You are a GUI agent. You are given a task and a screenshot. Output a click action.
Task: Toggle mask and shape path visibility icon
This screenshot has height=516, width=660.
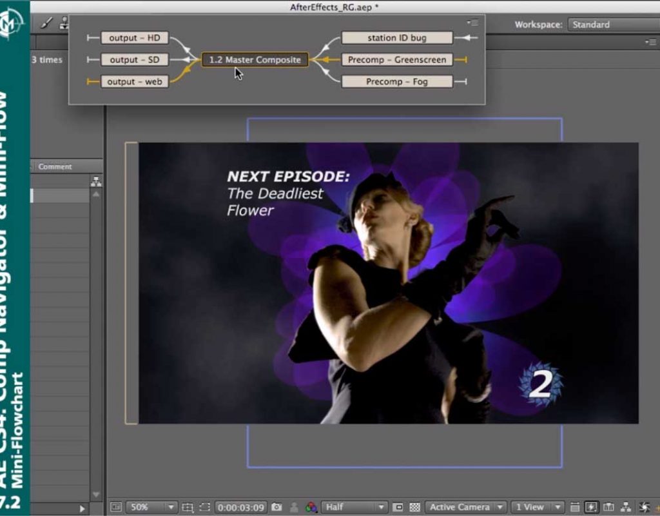[204, 507]
